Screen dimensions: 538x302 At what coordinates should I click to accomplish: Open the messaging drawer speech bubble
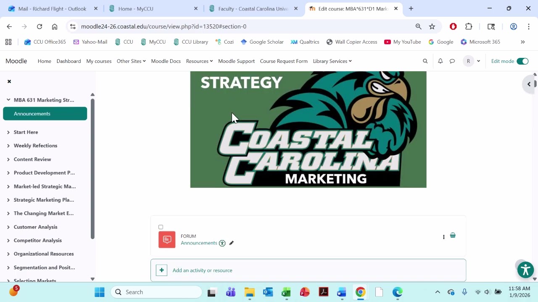pos(452,61)
